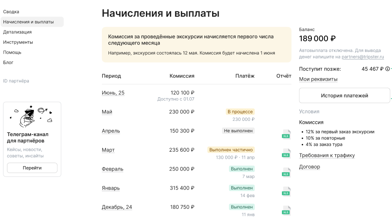
Task: Open the Блог sidebar item
Action: pos(8,62)
